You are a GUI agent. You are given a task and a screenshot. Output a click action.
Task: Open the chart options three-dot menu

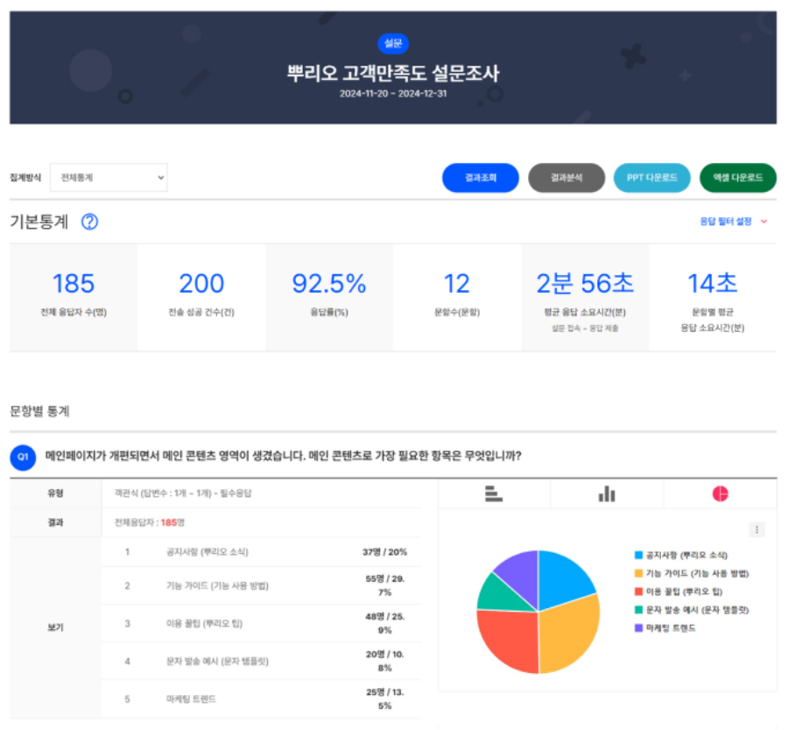tap(756, 529)
